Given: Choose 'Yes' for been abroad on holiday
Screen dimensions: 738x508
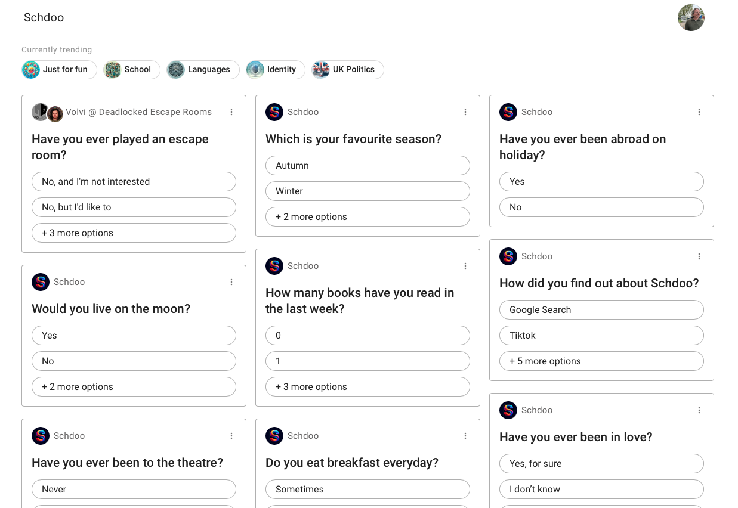Looking at the screenshot, I should (x=601, y=182).
